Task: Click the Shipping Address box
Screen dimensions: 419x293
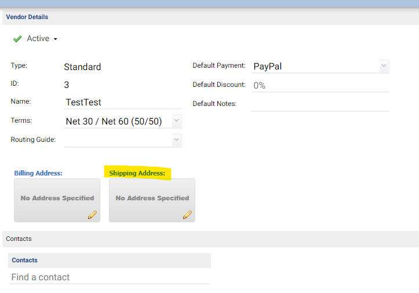Action: (152, 200)
